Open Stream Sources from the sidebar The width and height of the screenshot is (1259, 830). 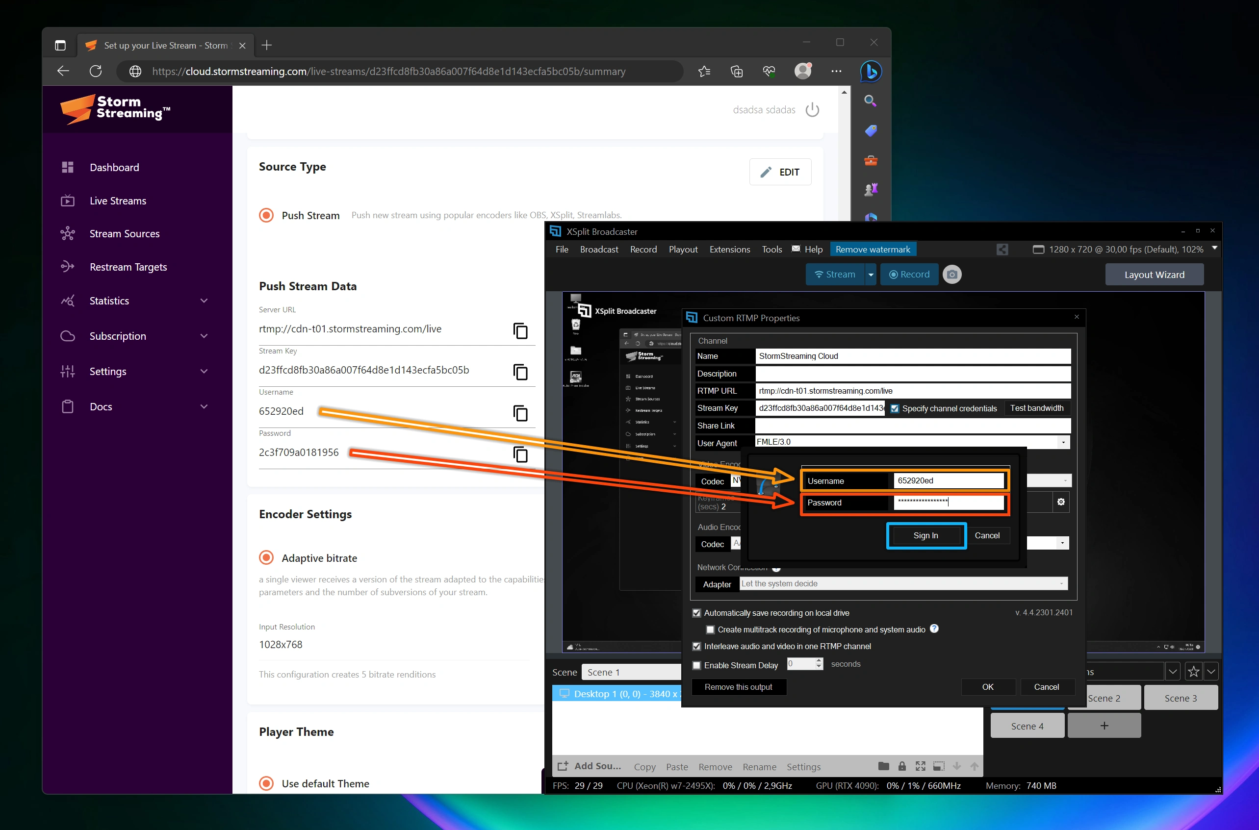(125, 233)
